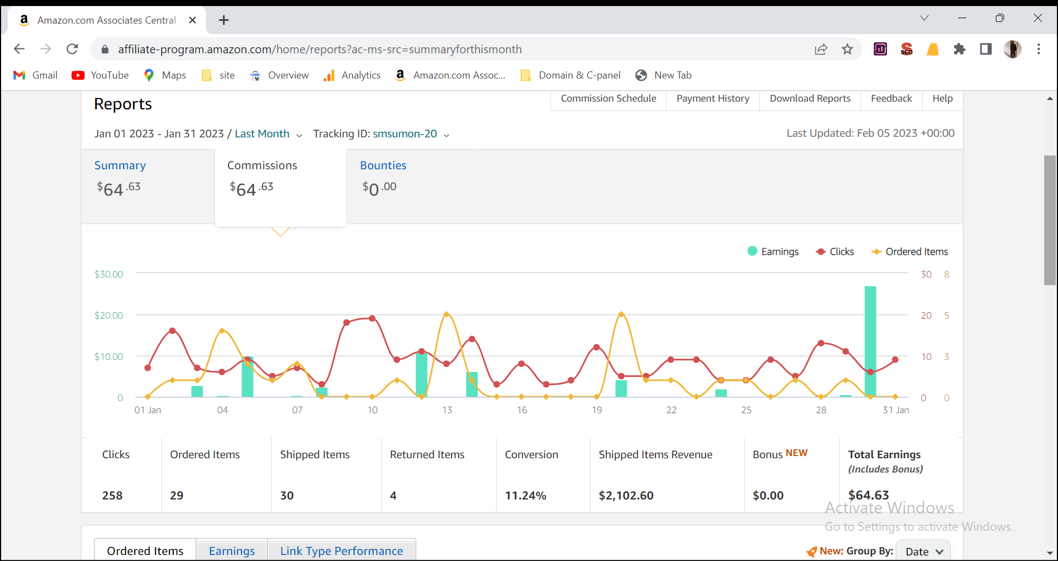
Task: Open the Commission Schedule link
Action: point(608,98)
